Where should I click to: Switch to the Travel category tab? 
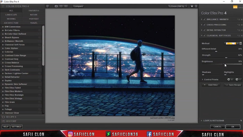click(x=34, y=23)
